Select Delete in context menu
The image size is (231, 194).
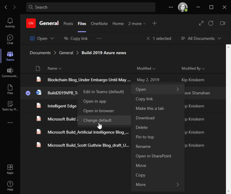pyautogui.click(x=158, y=127)
